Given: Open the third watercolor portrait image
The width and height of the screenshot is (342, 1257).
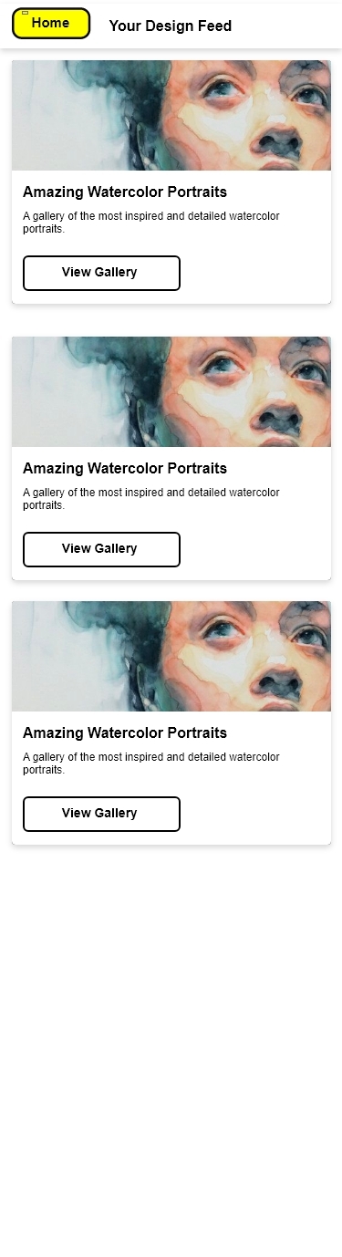Looking at the screenshot, I should point(171,656).
